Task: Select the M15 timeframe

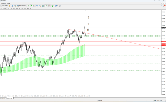Action: pyautogui.click(x=14, y=8)
